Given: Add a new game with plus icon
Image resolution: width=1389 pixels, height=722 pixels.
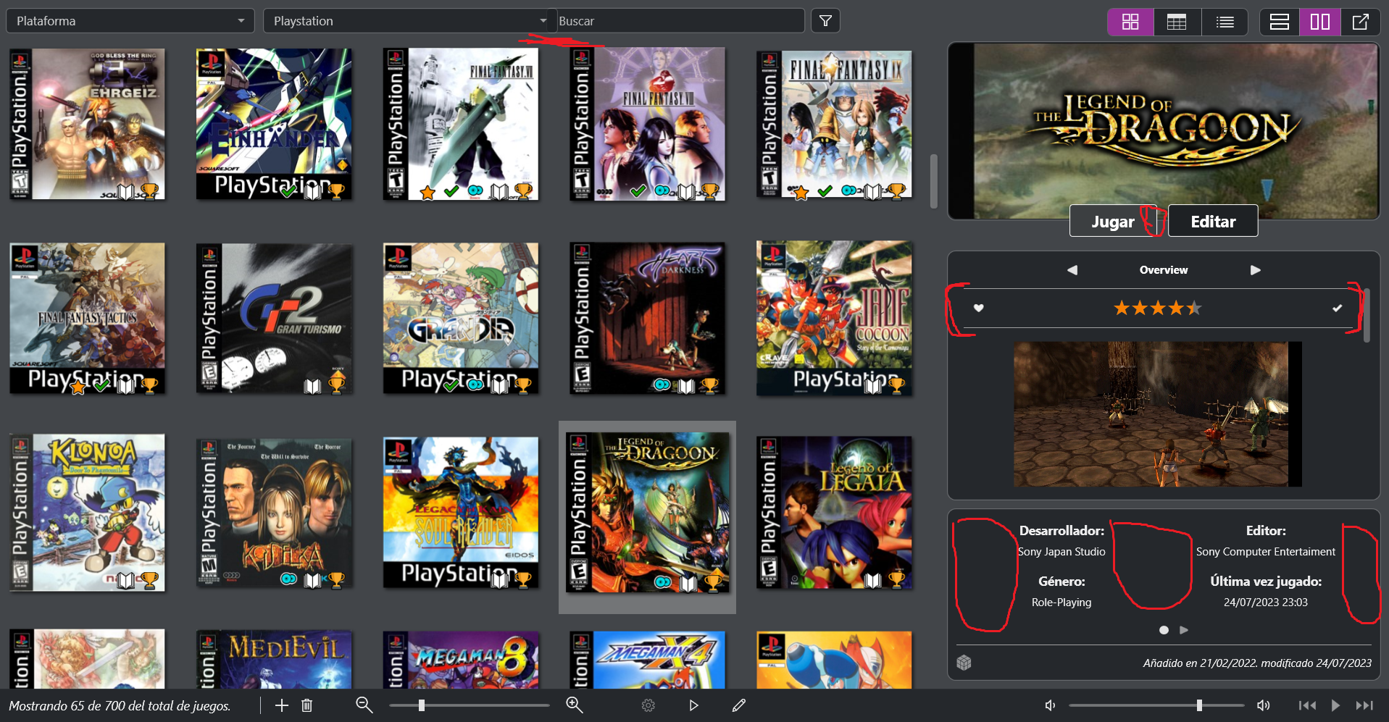Looking at the screenshot, I should pos(282,705).
